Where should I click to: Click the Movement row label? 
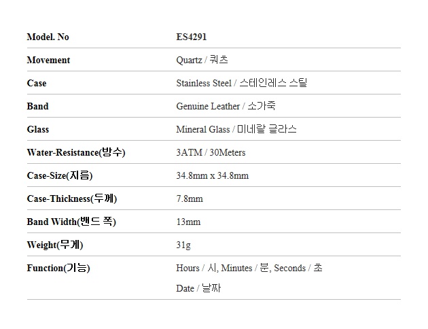pyautogui.click(x=48, y=60)
